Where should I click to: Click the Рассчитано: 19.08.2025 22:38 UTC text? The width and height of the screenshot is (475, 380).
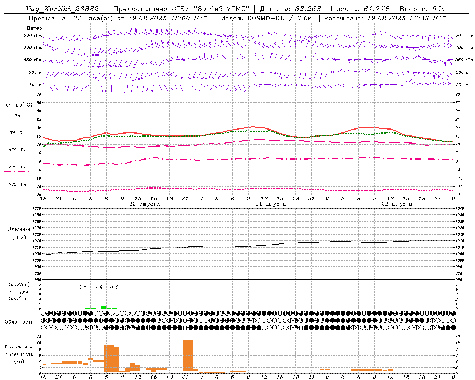coord(385,18)
